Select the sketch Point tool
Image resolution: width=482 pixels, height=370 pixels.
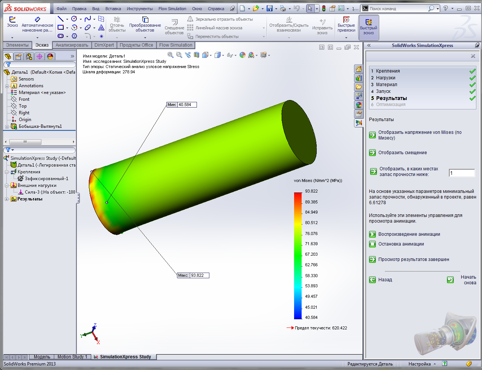pos(101,36)
